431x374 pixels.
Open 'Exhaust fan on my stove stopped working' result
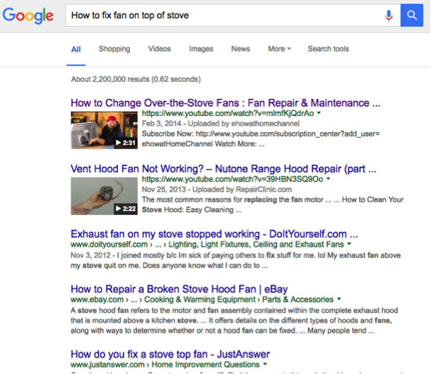(214, 234)
